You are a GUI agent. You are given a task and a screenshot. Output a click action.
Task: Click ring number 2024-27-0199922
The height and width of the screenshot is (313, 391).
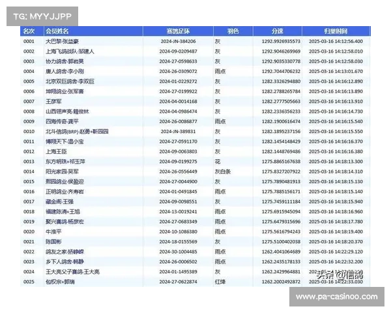[178, 91]
